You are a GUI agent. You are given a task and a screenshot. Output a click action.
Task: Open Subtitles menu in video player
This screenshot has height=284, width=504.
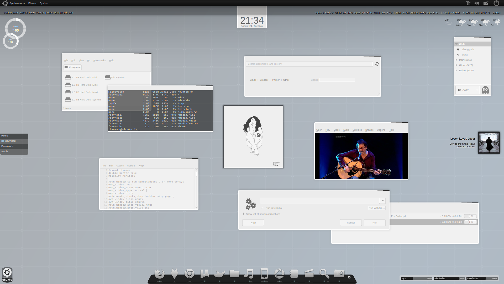(357, 130)
